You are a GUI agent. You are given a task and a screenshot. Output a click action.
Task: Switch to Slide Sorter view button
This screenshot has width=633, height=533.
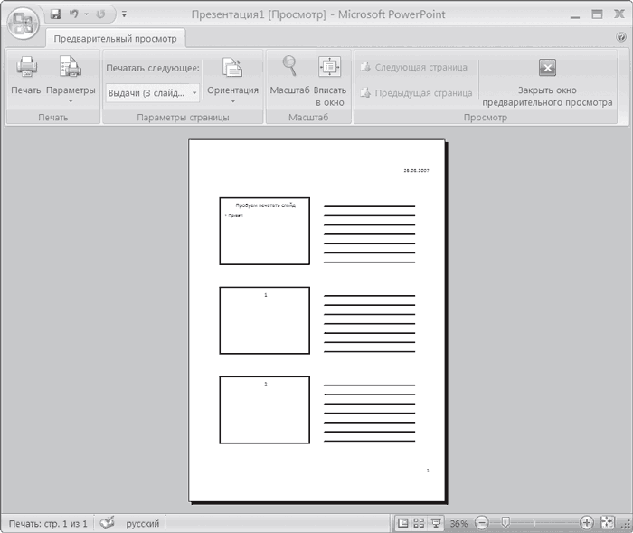click(419, 523)
